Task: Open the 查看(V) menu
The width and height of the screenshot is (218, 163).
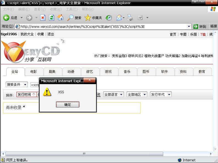Action: pos(40,9)
